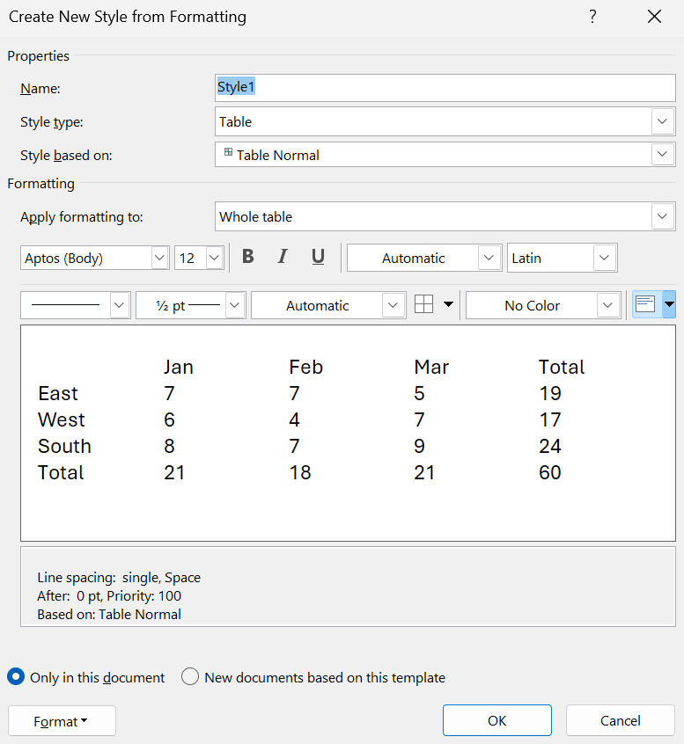Screen dimensions: 684x744
Task: Toggle Italic formatting button
Action: click(x=283, y=257)
